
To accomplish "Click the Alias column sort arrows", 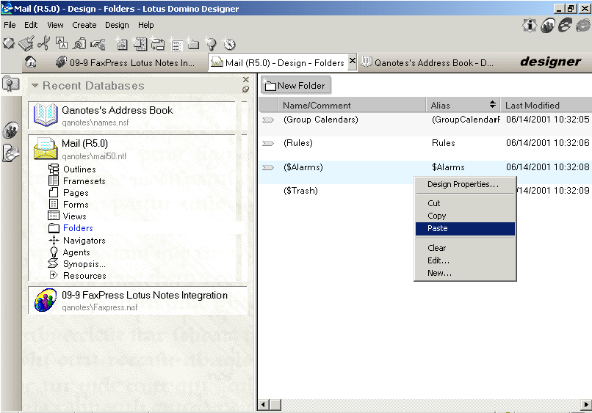I will (x=493, y=105).
